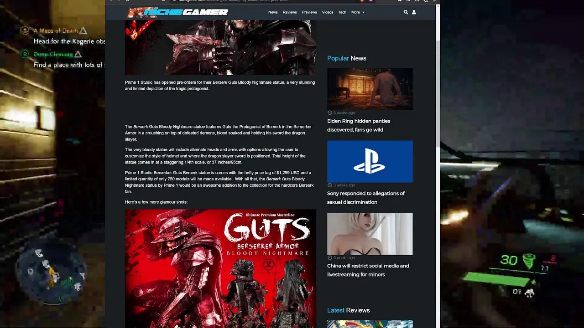Click paragraph starting 'The very bloody statue'

tap(215, 156)
